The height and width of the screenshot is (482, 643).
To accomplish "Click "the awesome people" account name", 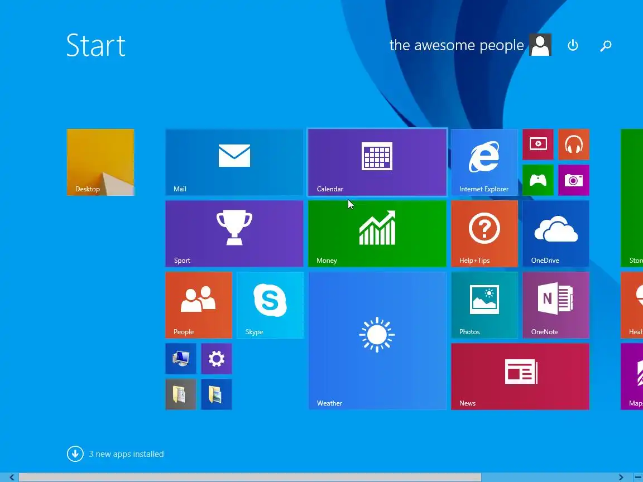I will click(457, 45).
